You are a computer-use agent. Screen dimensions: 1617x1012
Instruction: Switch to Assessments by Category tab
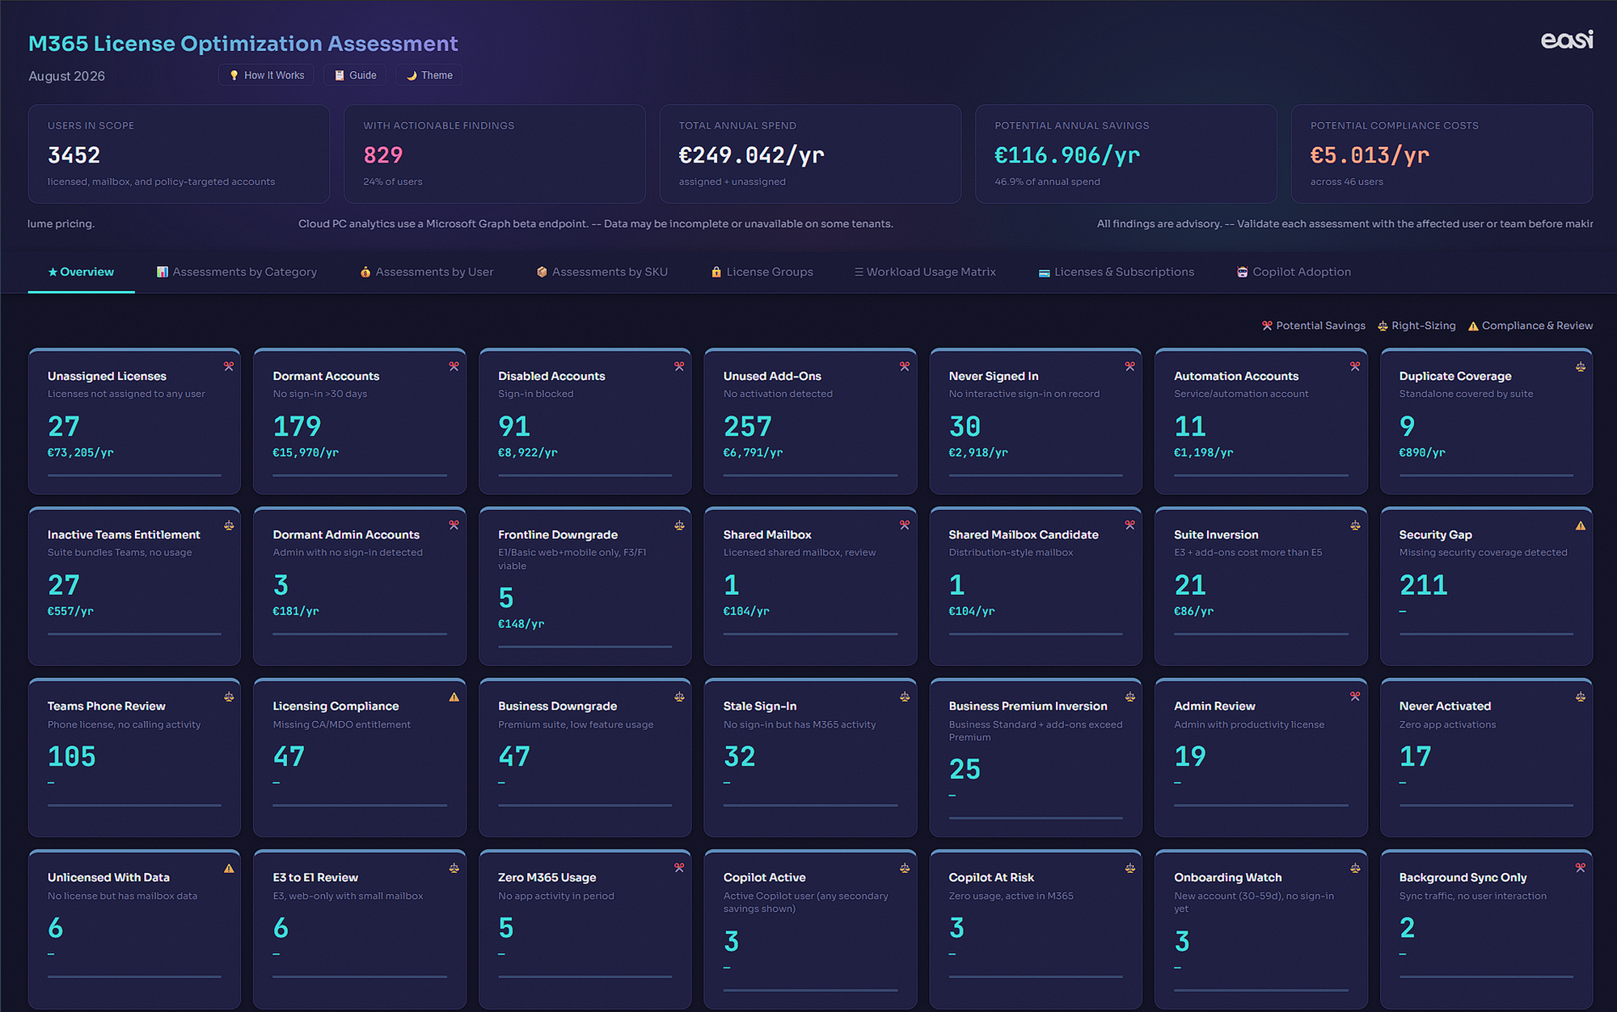pos(236,272)
